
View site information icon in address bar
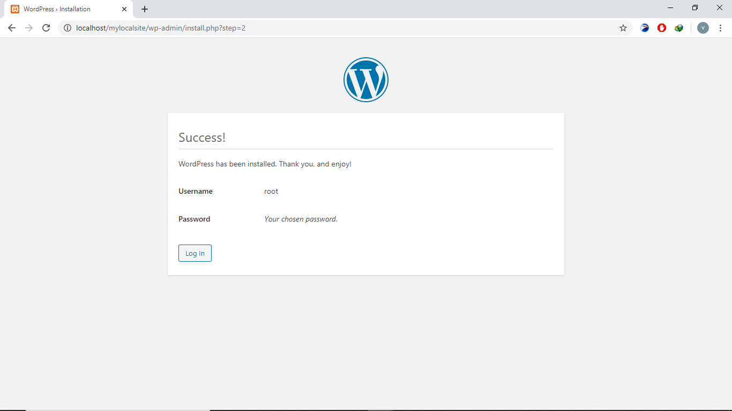point(68,28)
